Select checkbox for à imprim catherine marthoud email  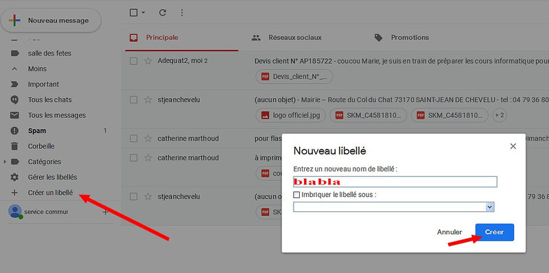click(133, 158)
